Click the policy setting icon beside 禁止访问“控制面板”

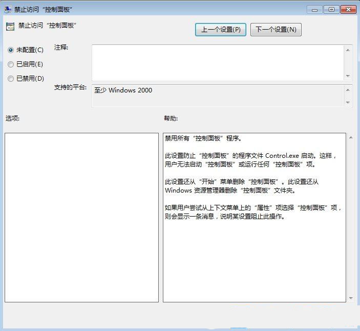point(10,27)
